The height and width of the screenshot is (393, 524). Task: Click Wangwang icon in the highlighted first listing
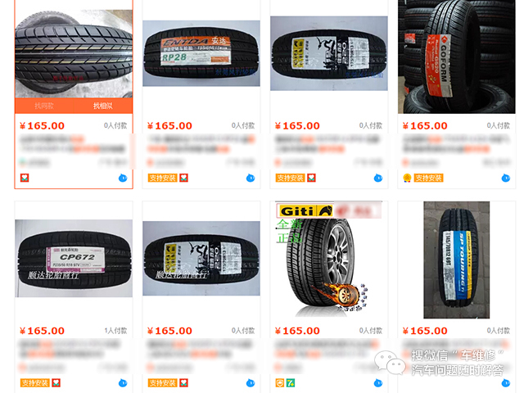123,178
